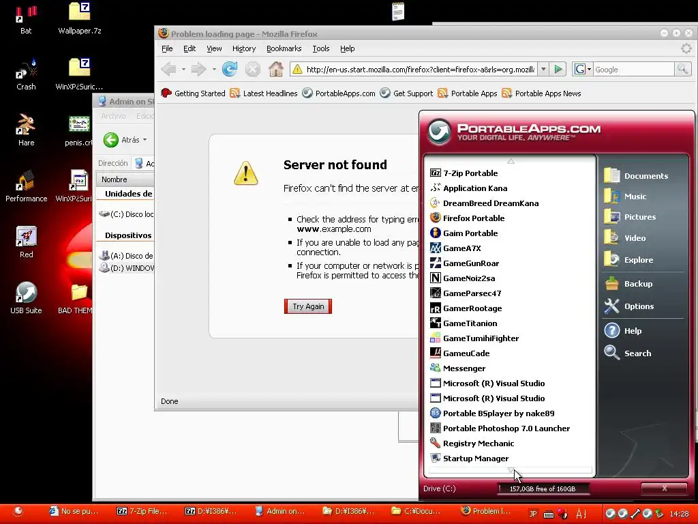Screen dimensions: 698x524
Task: Open the address bar URL dropdown
Action: point(543,69)
